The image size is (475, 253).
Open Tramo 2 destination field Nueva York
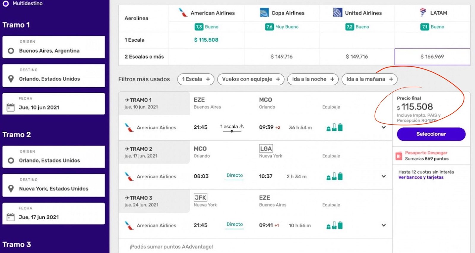click(54, 185)
